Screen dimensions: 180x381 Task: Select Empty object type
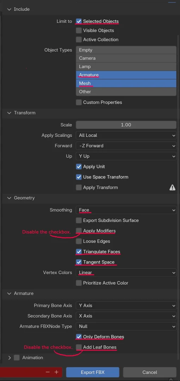(126, 50)
